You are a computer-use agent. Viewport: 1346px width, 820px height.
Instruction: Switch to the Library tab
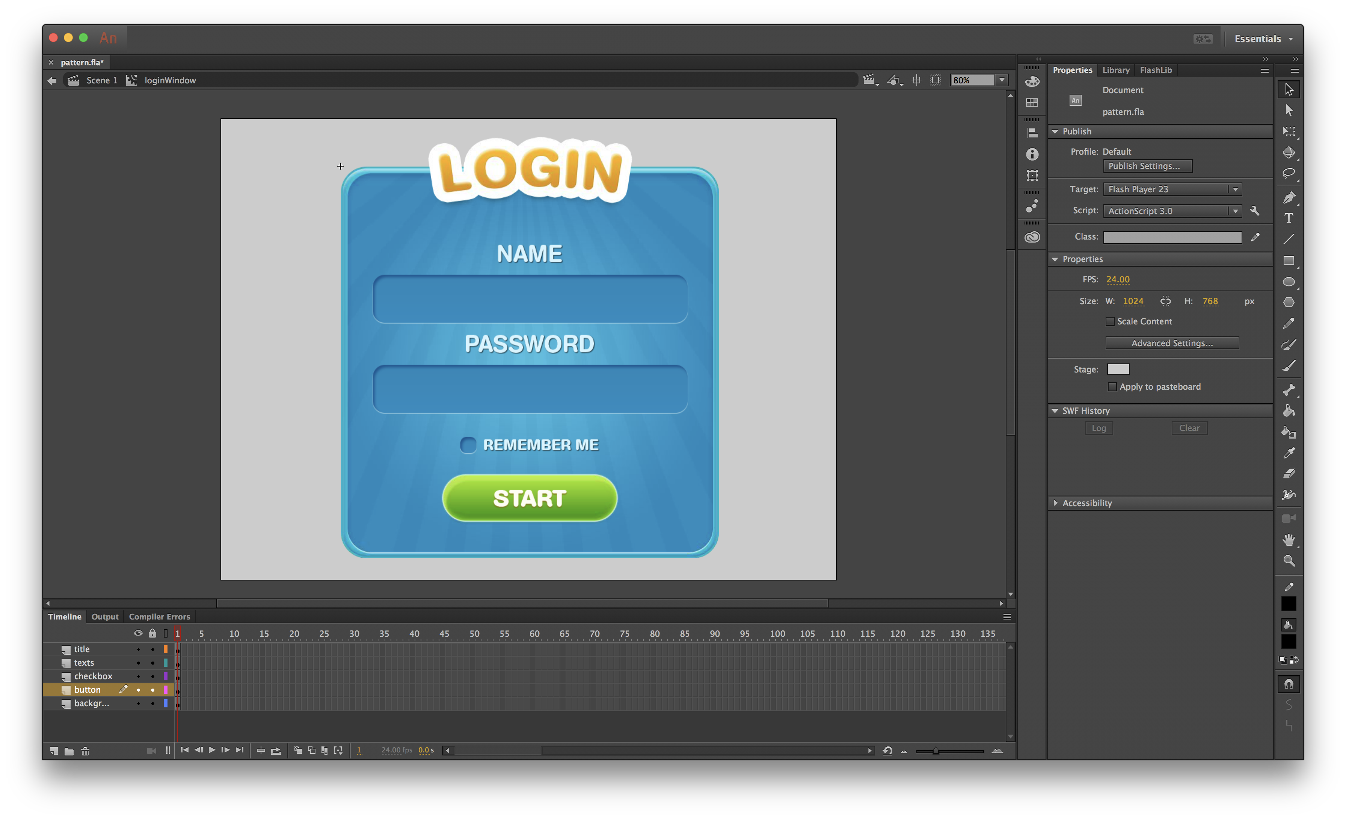point(1115,70)
